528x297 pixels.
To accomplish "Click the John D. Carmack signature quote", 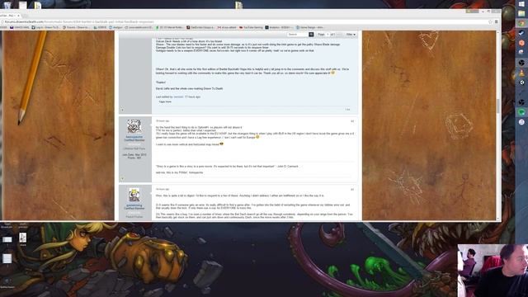I will click(227, 167).
